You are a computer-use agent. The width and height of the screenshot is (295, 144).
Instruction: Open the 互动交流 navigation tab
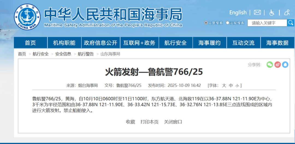coord(243,43)
